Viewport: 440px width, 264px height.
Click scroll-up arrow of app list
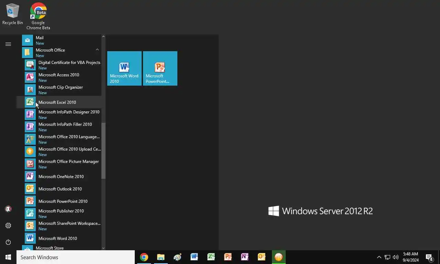coord(103,36)
